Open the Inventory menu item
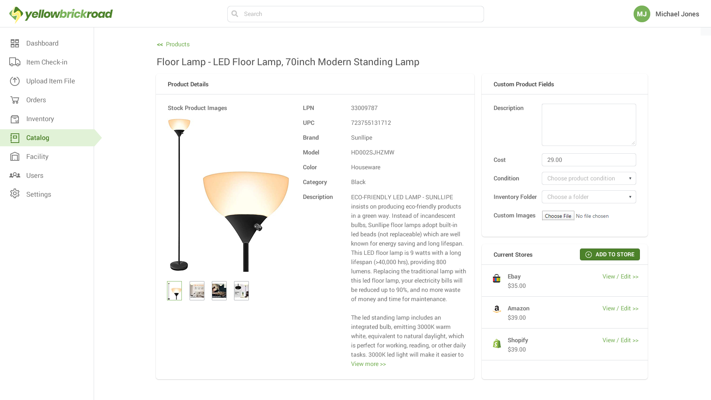Screen dimensions: 711x400 pos(40,119)
